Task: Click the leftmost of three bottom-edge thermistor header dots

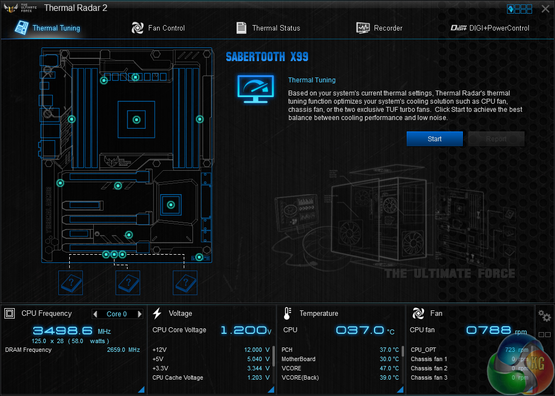Action: pyautogui.click(x=106, y=254)
